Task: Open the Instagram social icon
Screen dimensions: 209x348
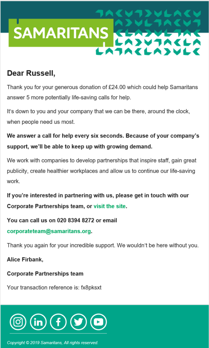Action: tap(18, 322)
